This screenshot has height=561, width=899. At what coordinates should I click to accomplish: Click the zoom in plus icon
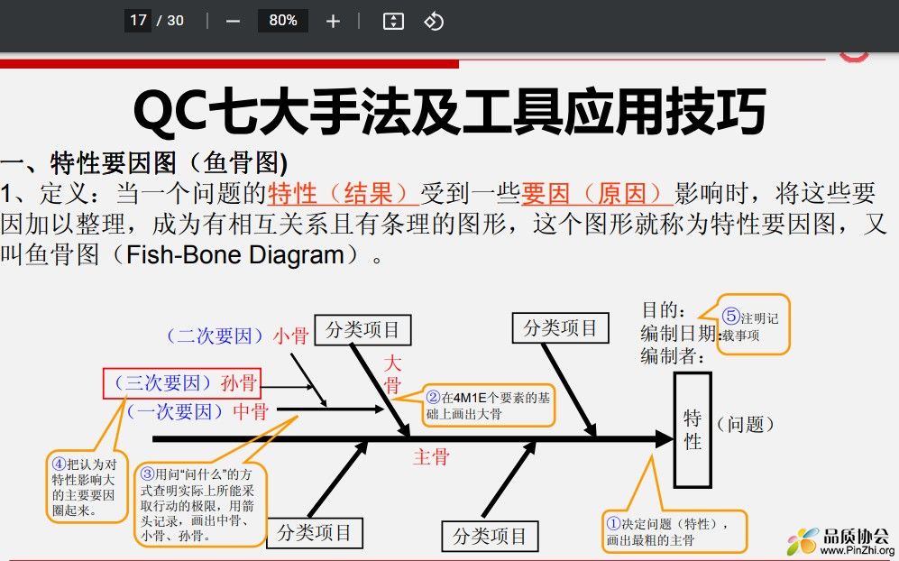click(333, 22)
